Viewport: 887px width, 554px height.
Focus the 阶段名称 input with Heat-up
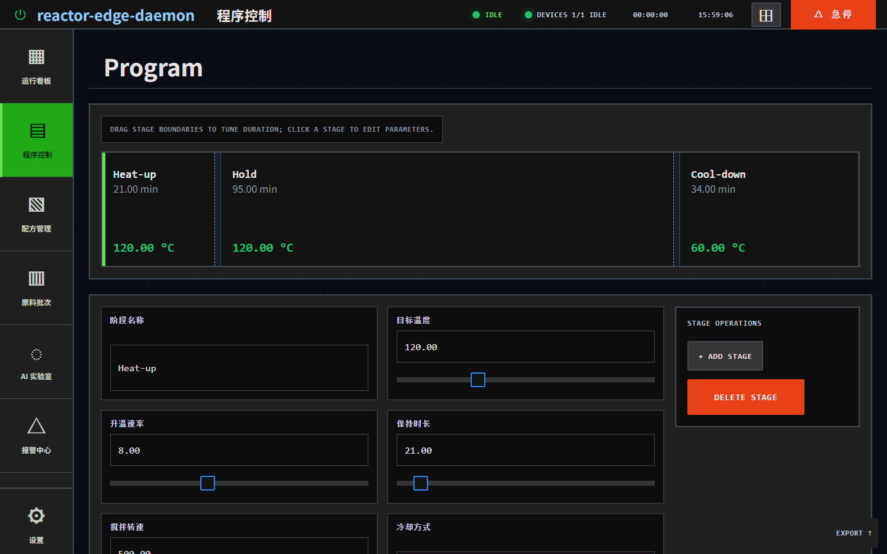pyautogui.click(x=239, y=368)
